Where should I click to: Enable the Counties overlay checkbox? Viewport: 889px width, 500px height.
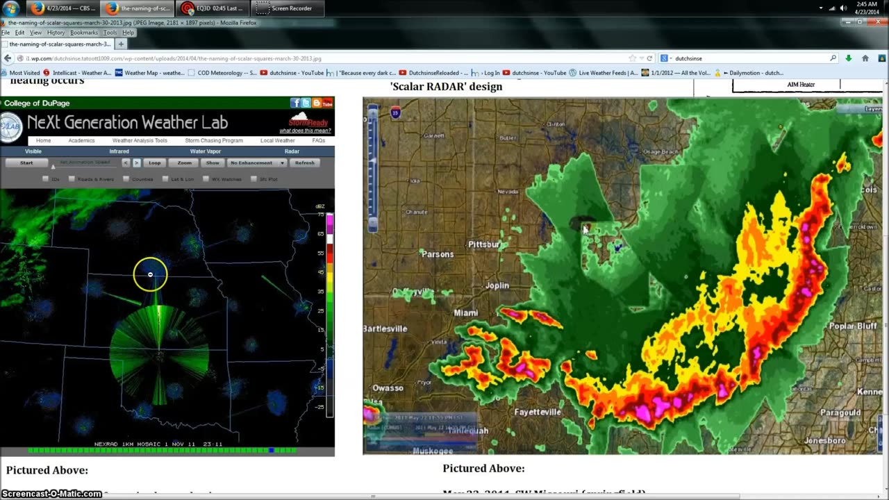coord(126,179)
